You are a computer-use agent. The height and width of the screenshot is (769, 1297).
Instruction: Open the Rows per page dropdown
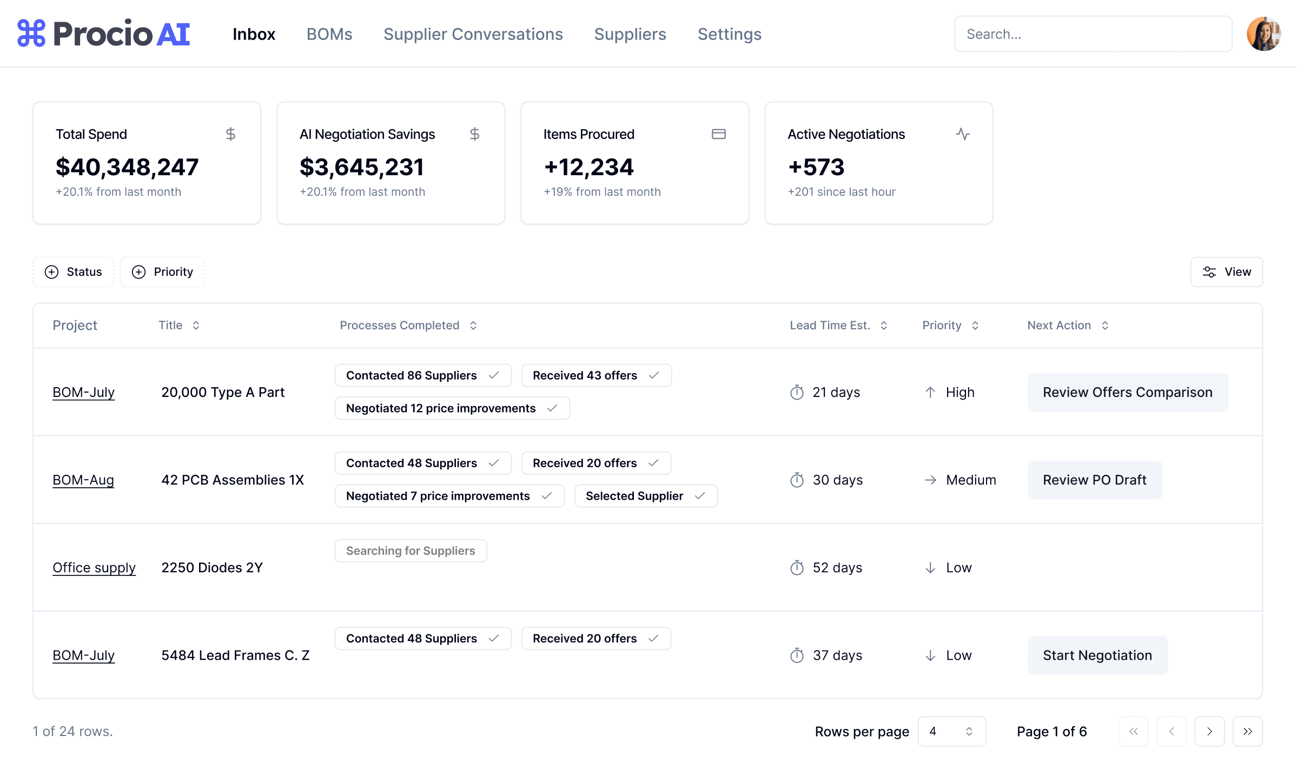(951, 731)
